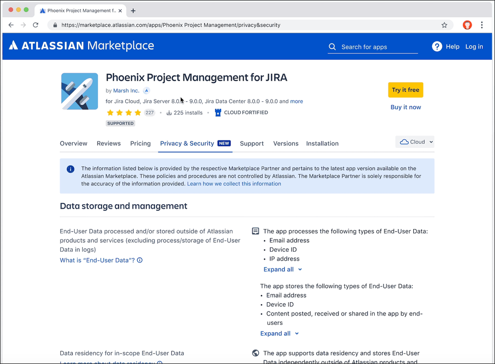
Task: Click the 'more' compatibility link
Action: pos(296,101)
